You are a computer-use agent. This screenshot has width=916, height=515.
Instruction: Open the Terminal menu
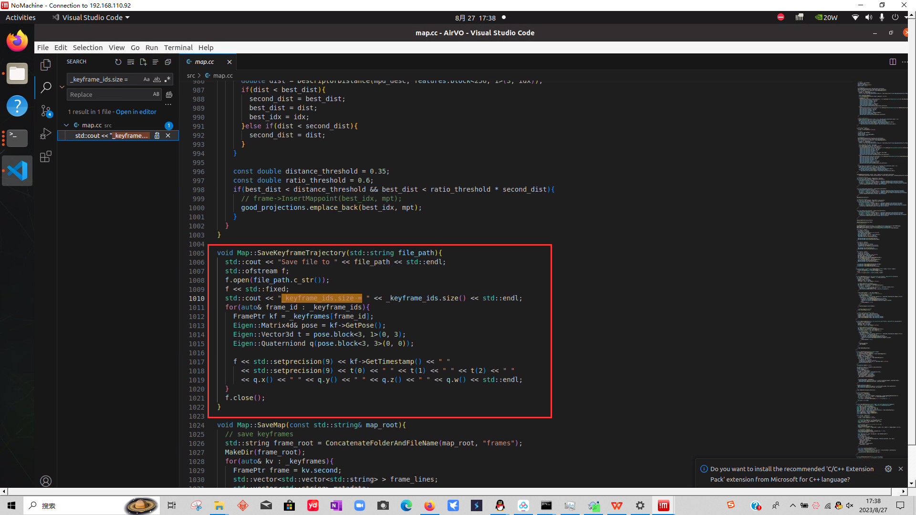pyautogui.click(x=178, y=48)
